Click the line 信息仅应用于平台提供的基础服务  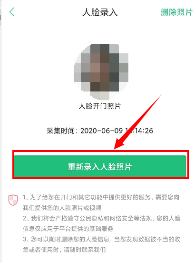tap(68, 229)
